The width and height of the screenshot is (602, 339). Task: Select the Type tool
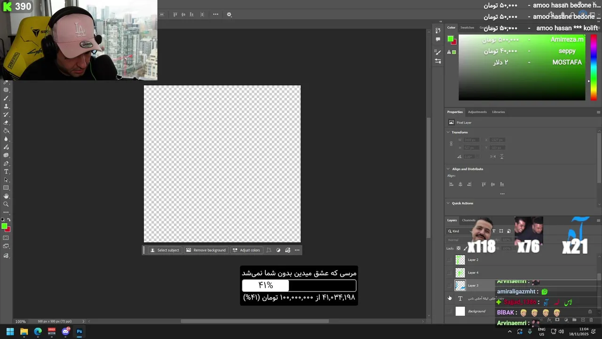pyautogui.click(x=6, y=171)
